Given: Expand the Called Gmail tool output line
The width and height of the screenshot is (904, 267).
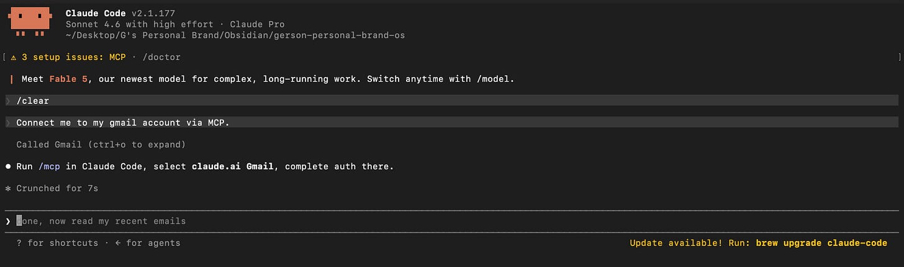Looking at the screenshot, I should click(x=101, y=144).
